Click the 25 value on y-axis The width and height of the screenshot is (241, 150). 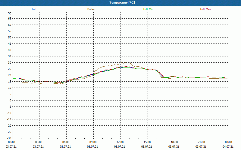click(x=10, y=69)
